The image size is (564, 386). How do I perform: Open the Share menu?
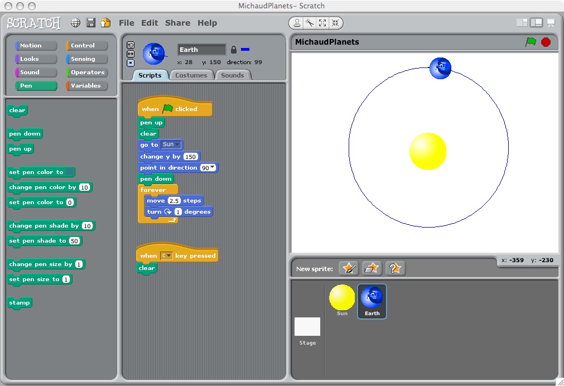click(x=178, y=23)
